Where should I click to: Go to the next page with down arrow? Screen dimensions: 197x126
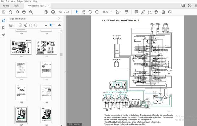(53, 12)
